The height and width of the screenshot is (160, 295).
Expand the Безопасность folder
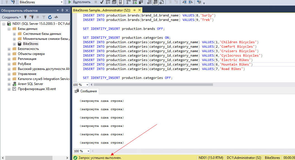coord(9,49)
